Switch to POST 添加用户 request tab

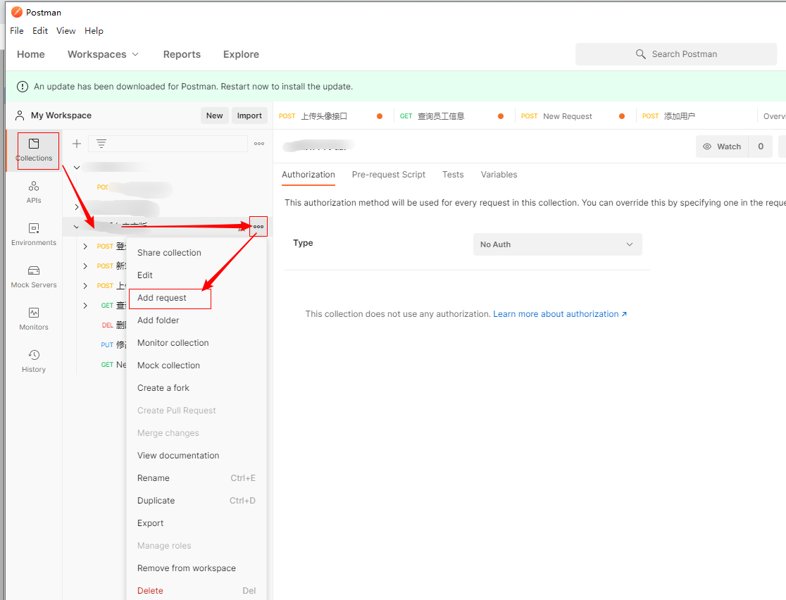[x=697, y=116]
